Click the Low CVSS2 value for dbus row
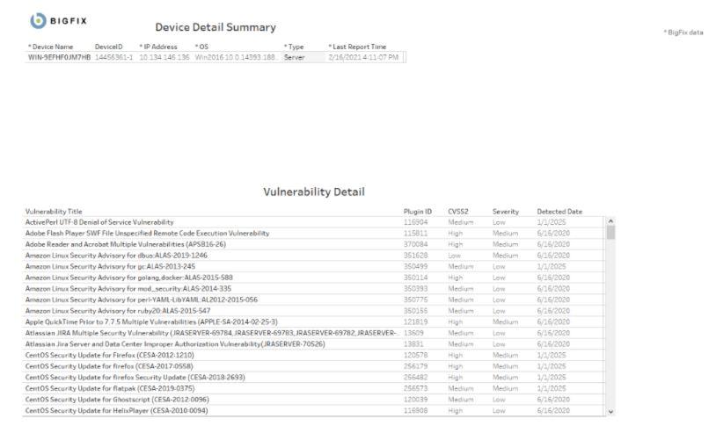The height and width of the screenshot is (433, 709). point(454,256)
